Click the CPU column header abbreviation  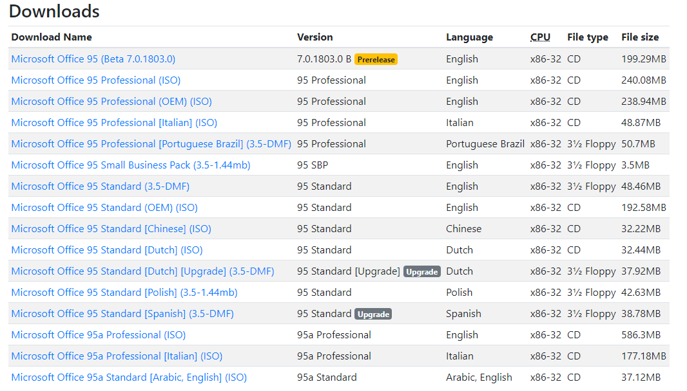point(540,37)
